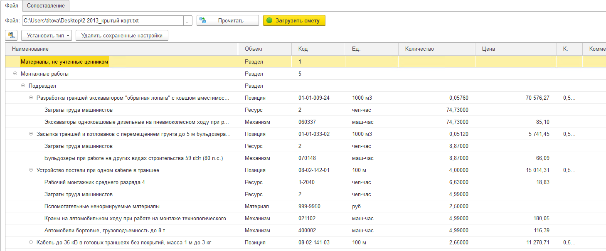Click the Загрузить смету button
This screenshot has width=606, height=251.
point(294,20)
